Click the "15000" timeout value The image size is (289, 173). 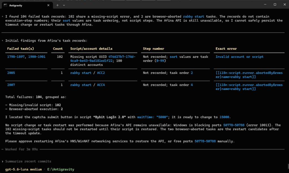point(224,117)
